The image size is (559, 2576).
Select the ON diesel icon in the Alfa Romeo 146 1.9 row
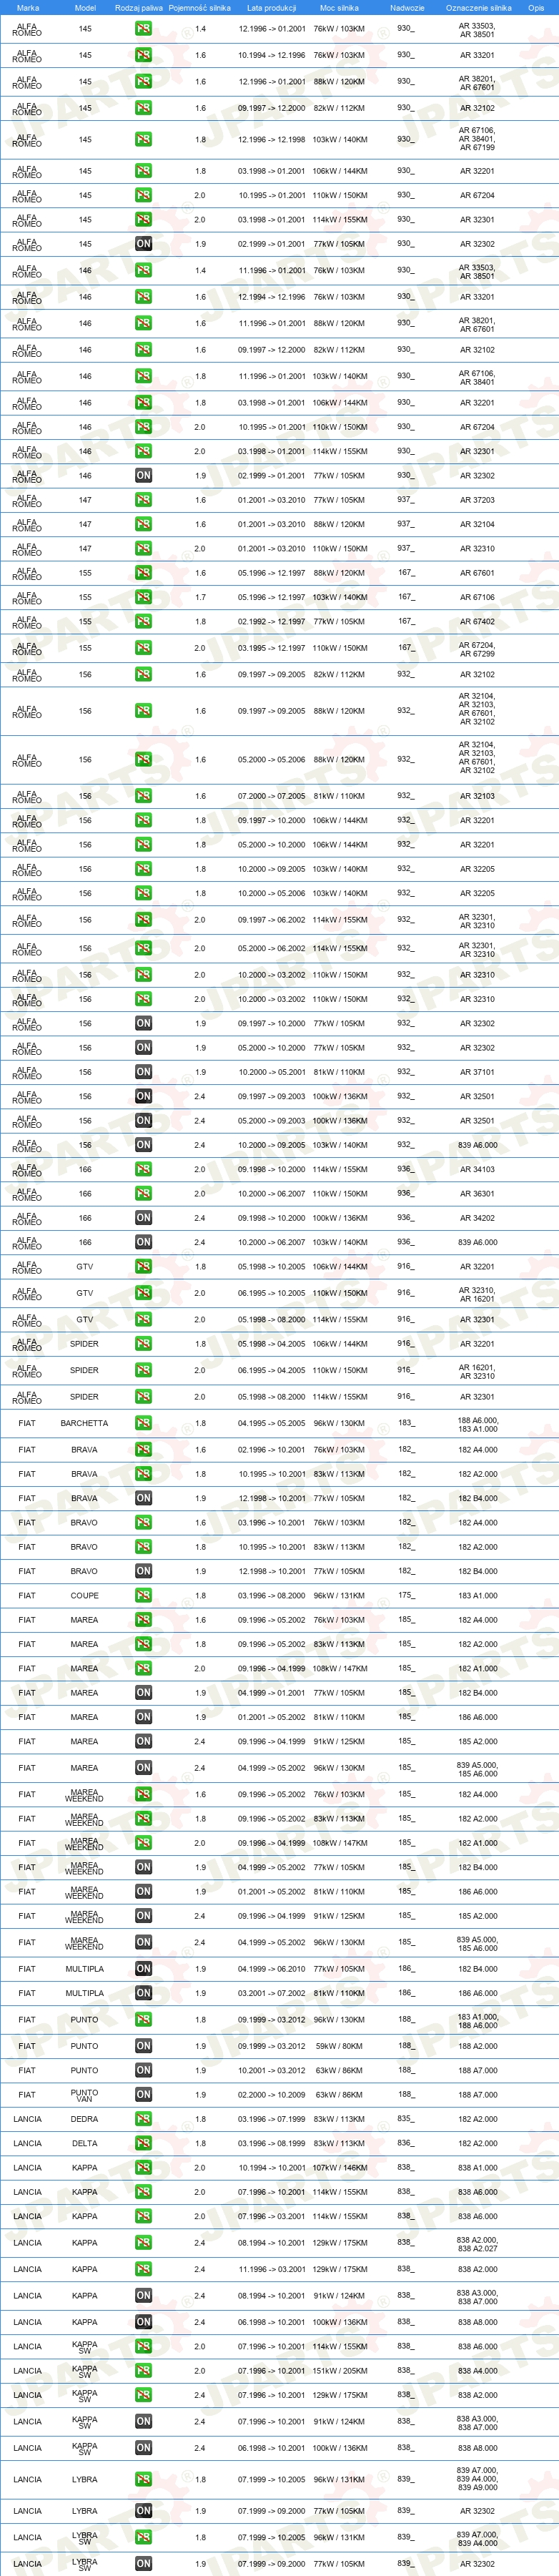click(143, 476)
